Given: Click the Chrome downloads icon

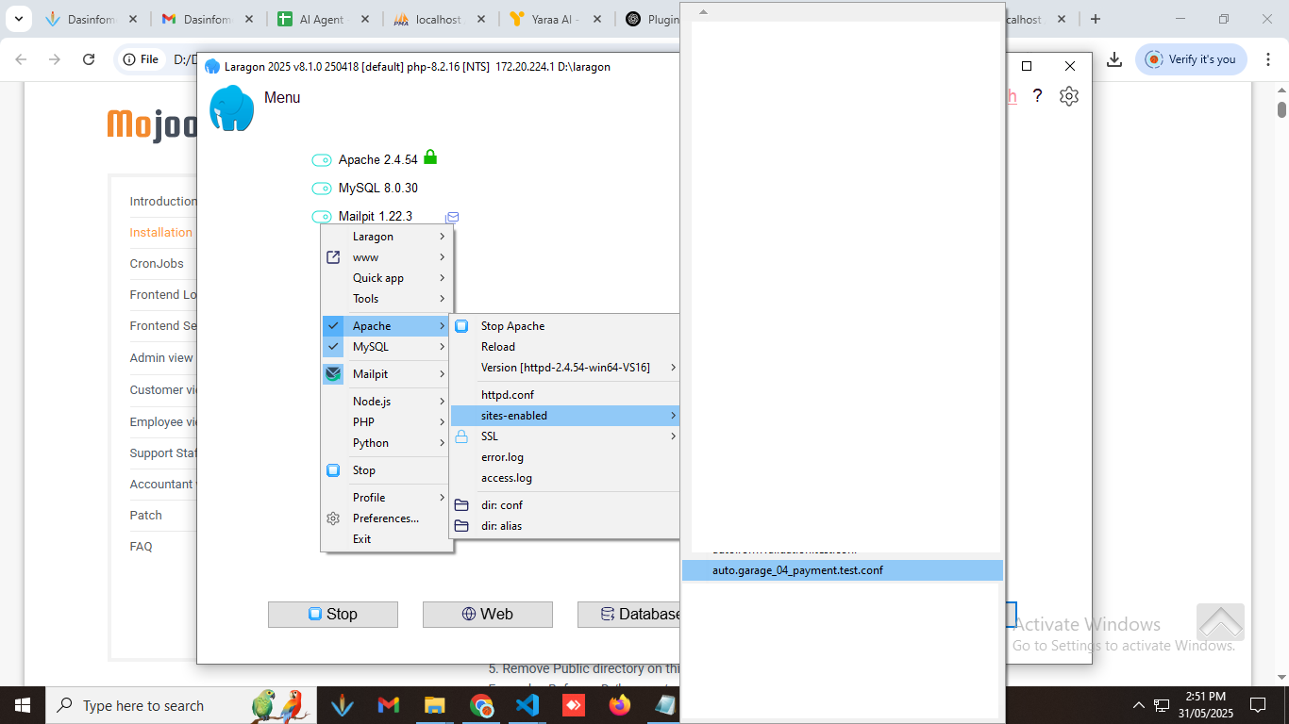Looking at the screenshot, I should pyautogui.click(x=1114, y=59).
